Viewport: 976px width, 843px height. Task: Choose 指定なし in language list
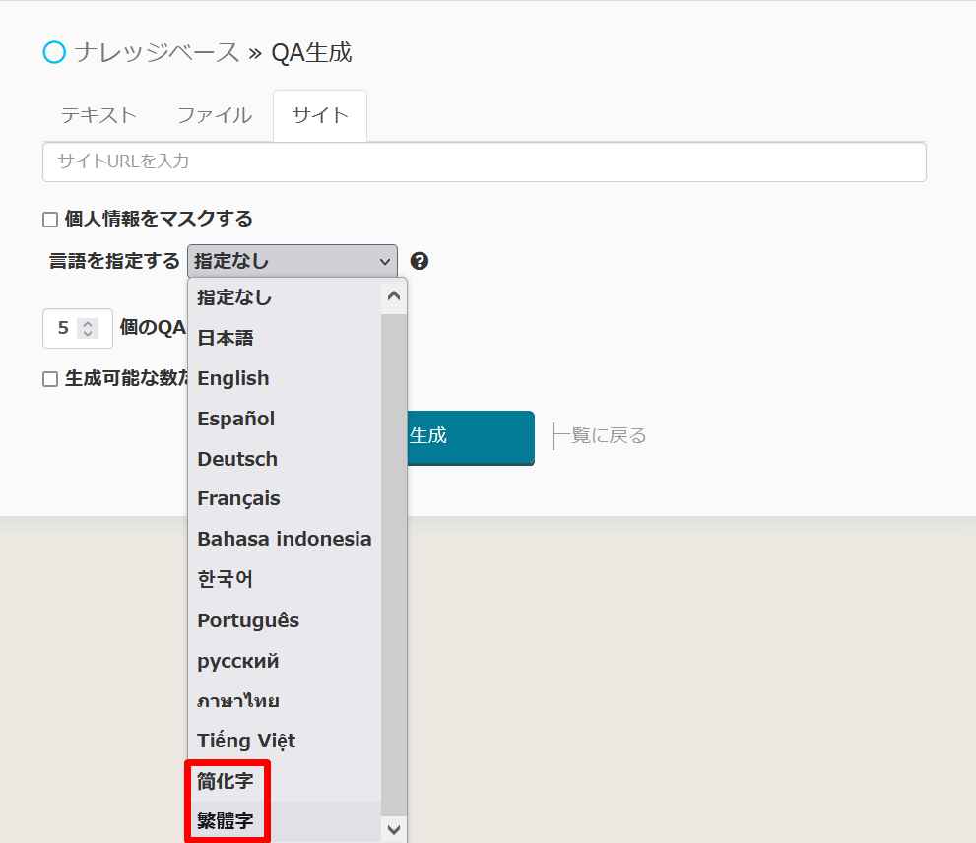pos(285,297)
